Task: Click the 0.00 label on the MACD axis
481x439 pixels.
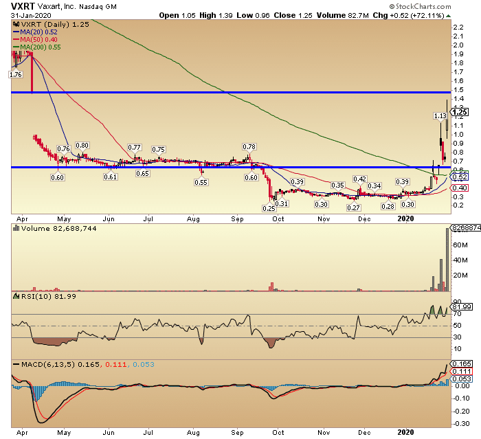Action: tap(462, 386)
